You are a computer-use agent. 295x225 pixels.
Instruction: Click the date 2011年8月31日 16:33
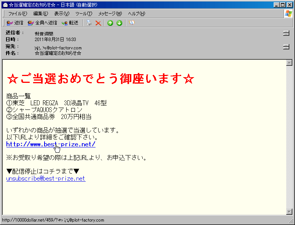pyautogui.click(x=55, y=40)
